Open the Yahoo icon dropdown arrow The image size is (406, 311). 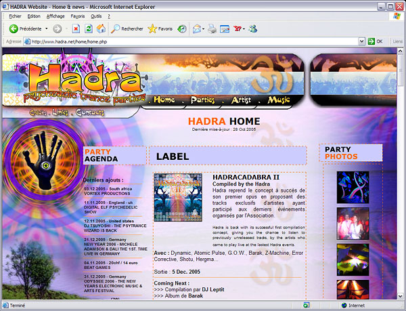pyautogui.click(x=244, y=29)
